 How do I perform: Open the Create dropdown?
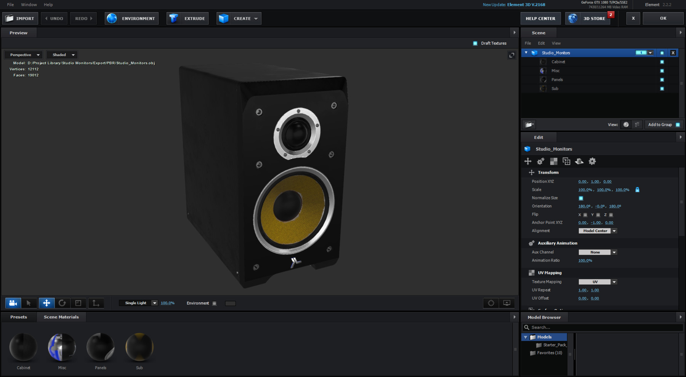(256, 18)
